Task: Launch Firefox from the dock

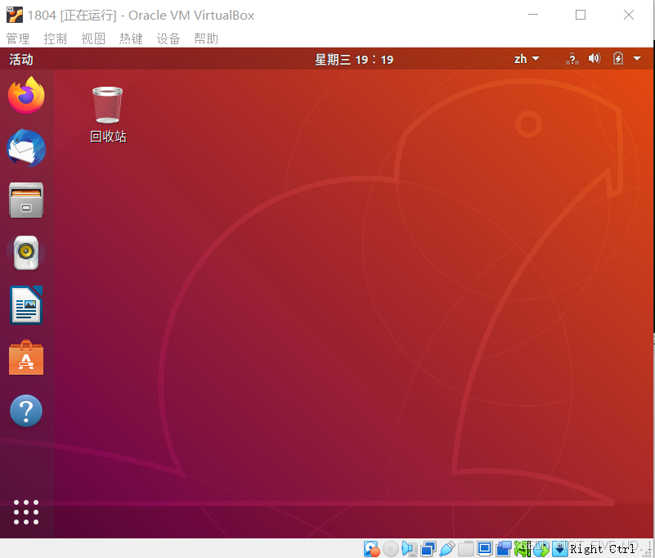Action: [x=26, y=95]
